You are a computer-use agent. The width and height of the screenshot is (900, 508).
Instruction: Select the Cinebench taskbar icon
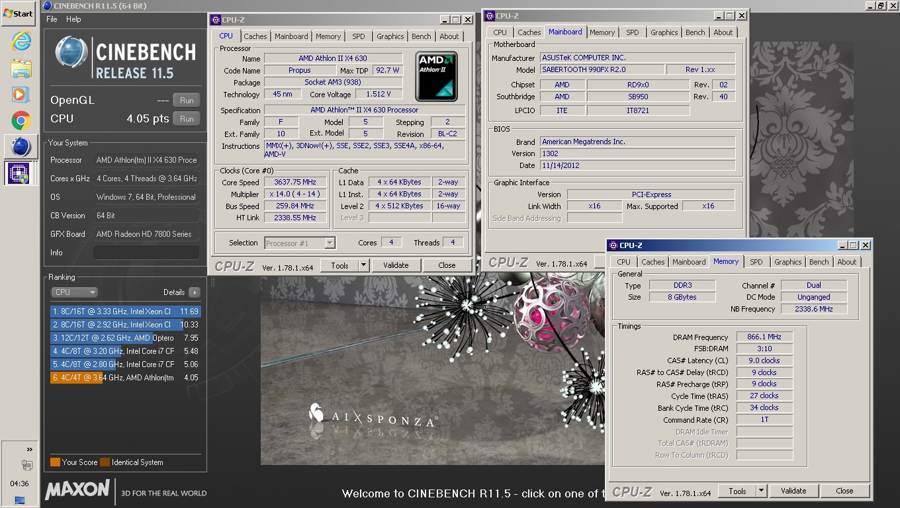tap(21, 147)
